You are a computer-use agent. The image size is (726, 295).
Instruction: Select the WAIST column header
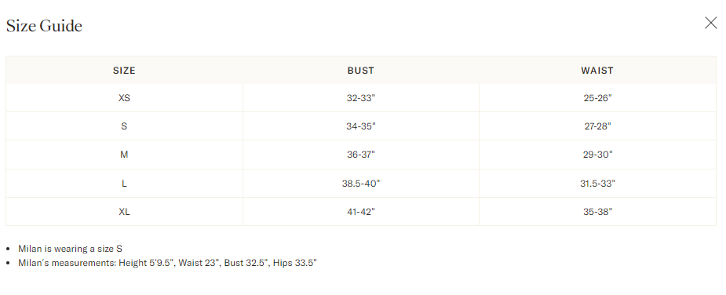coord(597,71)
